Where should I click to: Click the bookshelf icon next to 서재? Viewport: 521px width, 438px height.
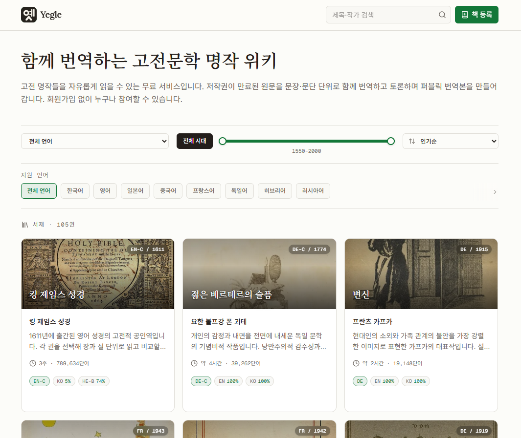tap(24, 225)
